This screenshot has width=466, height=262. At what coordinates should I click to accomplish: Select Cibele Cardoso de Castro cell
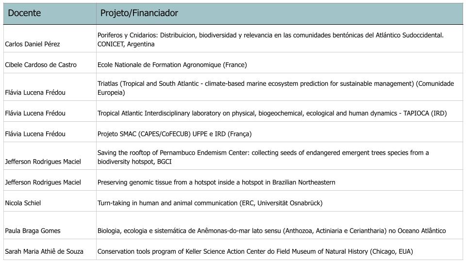(40, 65)
